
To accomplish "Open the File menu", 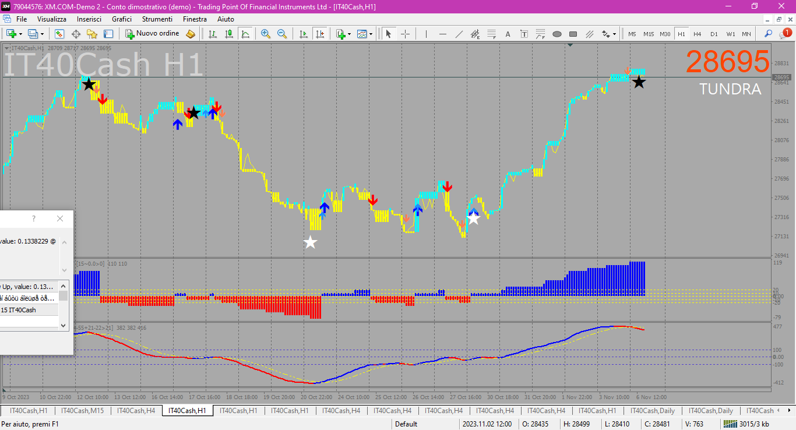I will pyautogui.click(x=22, y=19).
